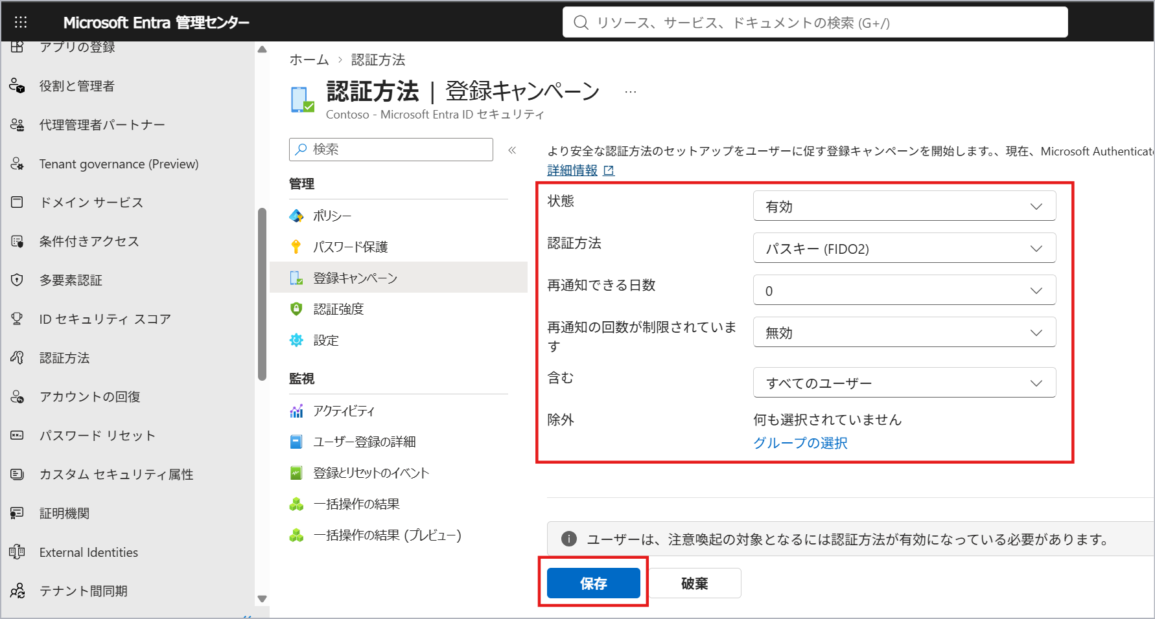
Task: Click the 保存 button
Action: click(x=593, y=583)
